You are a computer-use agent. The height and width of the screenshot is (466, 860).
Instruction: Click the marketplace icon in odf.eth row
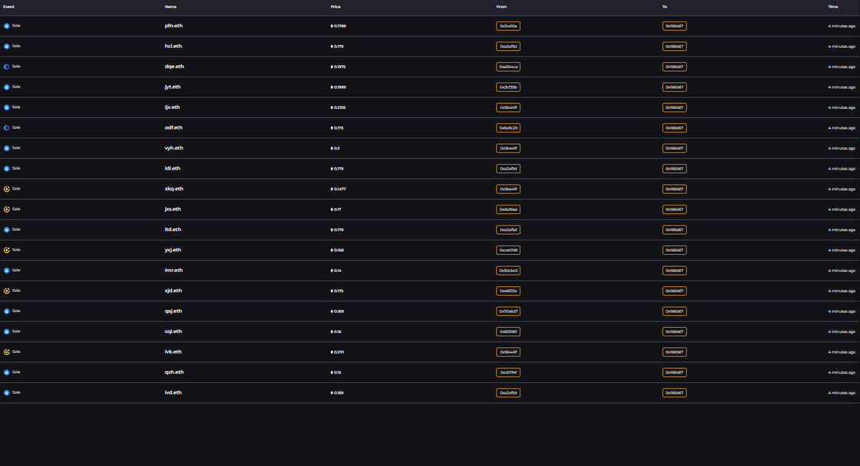click(7, 127)
